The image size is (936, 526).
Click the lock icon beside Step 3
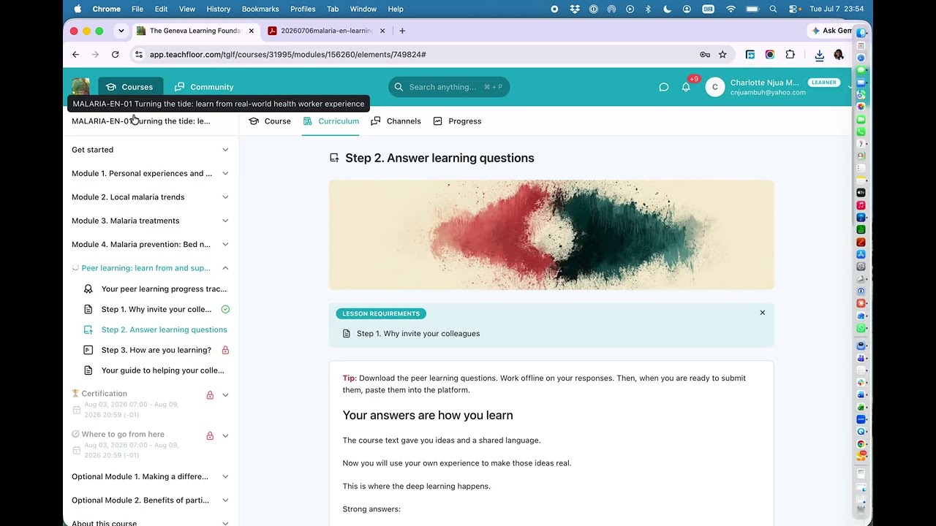(225, 350)
